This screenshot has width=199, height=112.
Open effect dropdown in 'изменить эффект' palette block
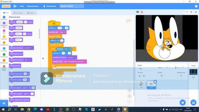click(25, 88)
